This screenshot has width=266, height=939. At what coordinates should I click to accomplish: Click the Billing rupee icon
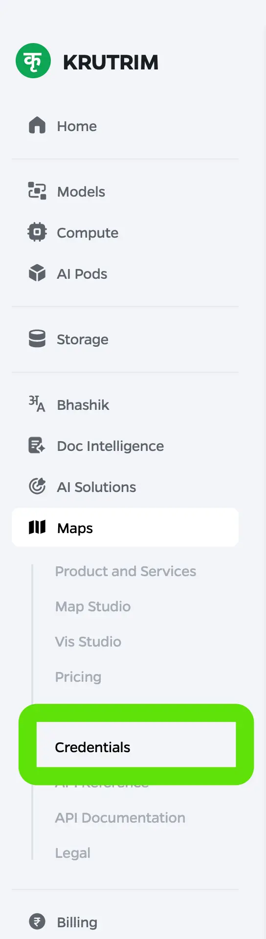(37, 922)
